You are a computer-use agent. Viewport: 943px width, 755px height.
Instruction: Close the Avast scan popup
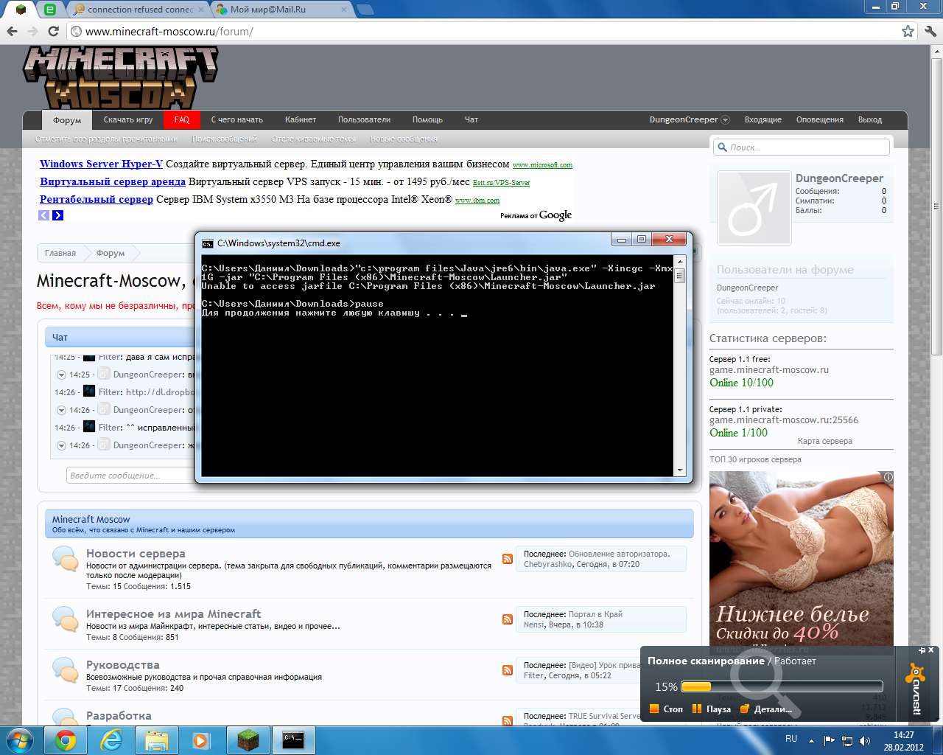coord(931,650)
